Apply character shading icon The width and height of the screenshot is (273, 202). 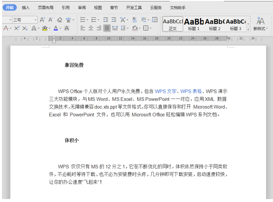tap(67, 28)
